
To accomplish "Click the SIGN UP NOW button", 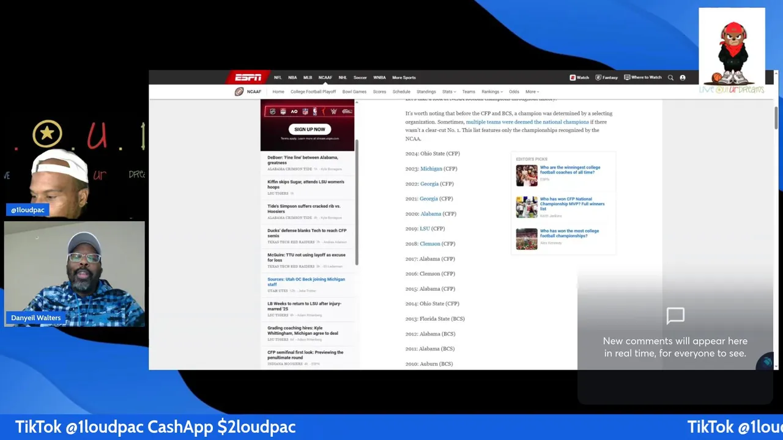I will point(310,129).
